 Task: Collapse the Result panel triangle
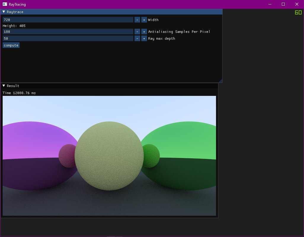tap(4, 86)
